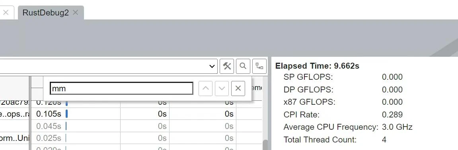Click the 3.0 GHz frequency value
Viewport: 458px width, 150px height.
click(x=397, y=127)
